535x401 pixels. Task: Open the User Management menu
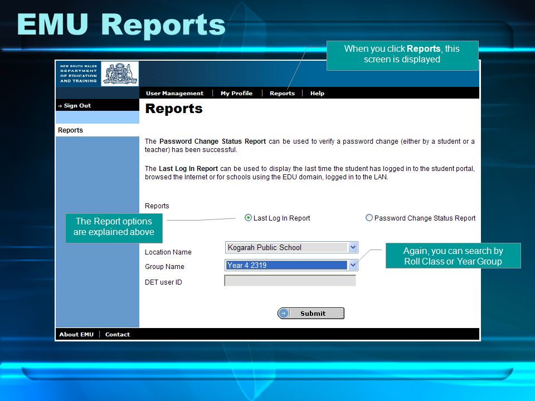click(174, 93)
